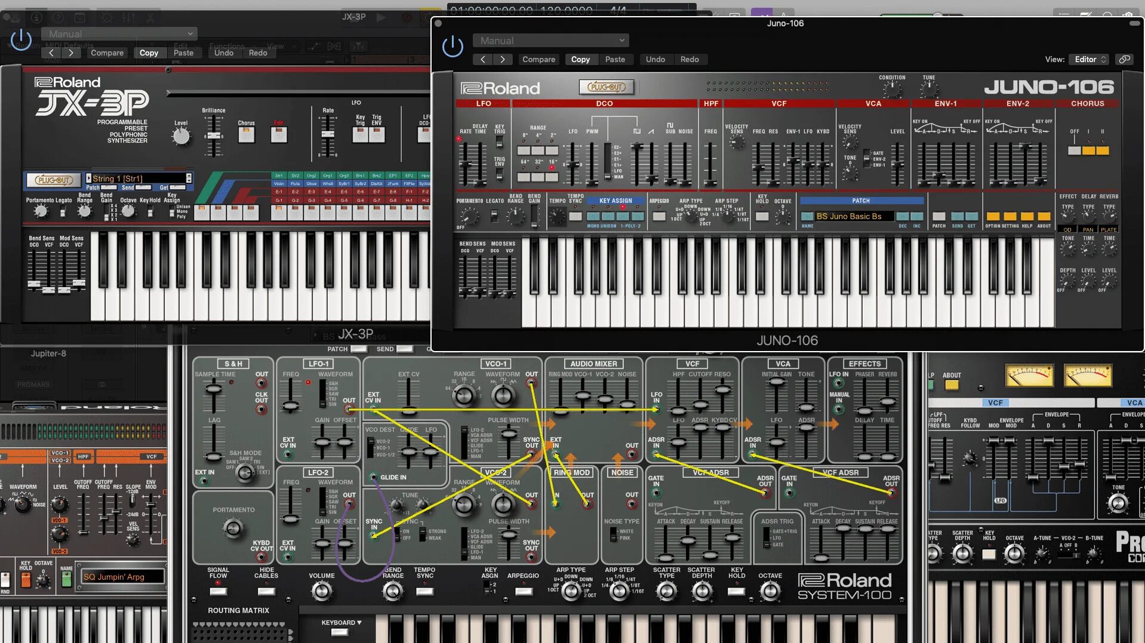Click the Jupiter-8 entry in background list
The height and width of the screenshot is (643, 1145).
[x=48, y=353]
